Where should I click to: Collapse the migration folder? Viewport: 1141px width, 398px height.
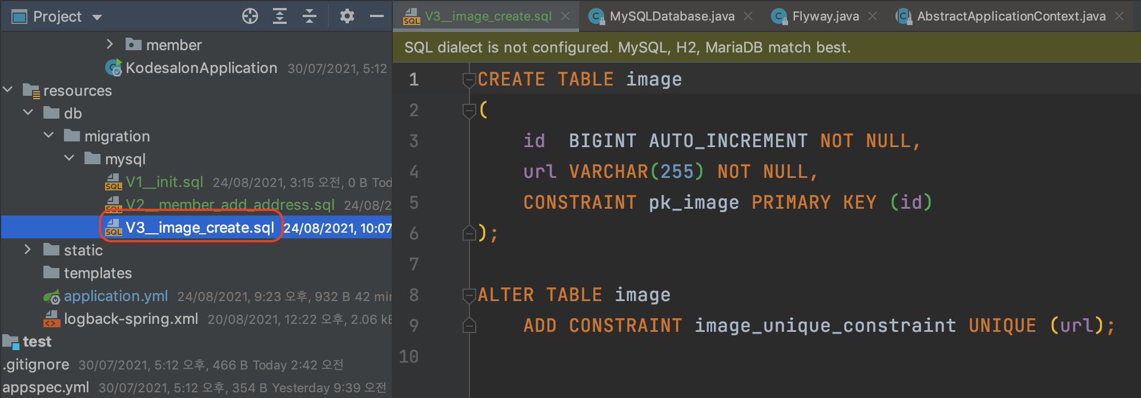coord(49,135)
